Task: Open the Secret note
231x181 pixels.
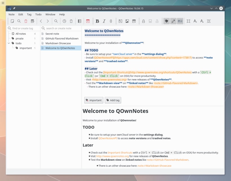Action: 61,34
